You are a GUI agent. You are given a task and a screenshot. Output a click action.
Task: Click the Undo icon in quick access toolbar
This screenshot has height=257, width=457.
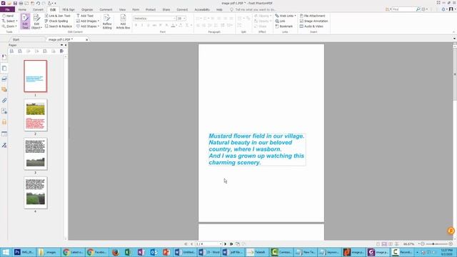pyautogui.click(x=38, y=3)
